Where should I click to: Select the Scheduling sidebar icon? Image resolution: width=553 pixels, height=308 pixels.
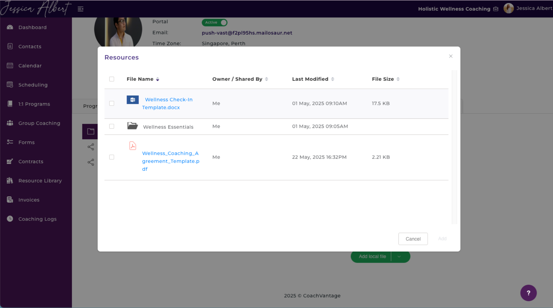pyautogui.click(x=10, y=85)
